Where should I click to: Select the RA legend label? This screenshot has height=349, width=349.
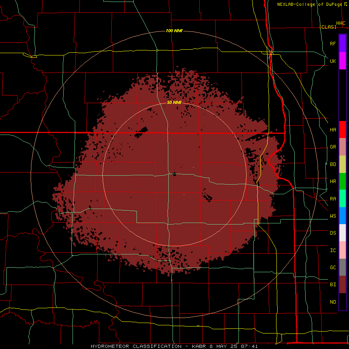coord(333,199)
